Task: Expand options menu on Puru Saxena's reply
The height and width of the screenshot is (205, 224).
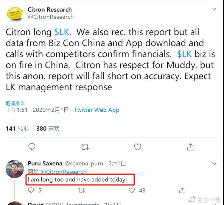Action: pyautogui.click(x=214, y=164)
